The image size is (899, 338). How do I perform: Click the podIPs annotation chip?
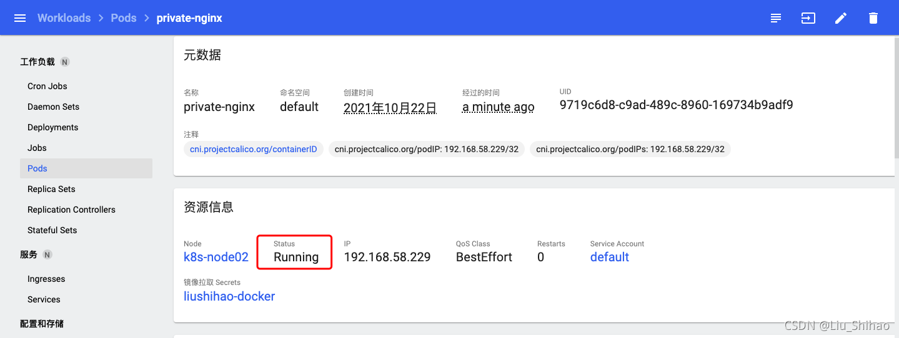pos(630,149)
